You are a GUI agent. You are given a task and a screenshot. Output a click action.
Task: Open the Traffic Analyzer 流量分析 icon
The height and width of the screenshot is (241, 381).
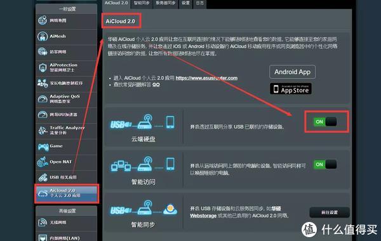(x=43, y=130)
